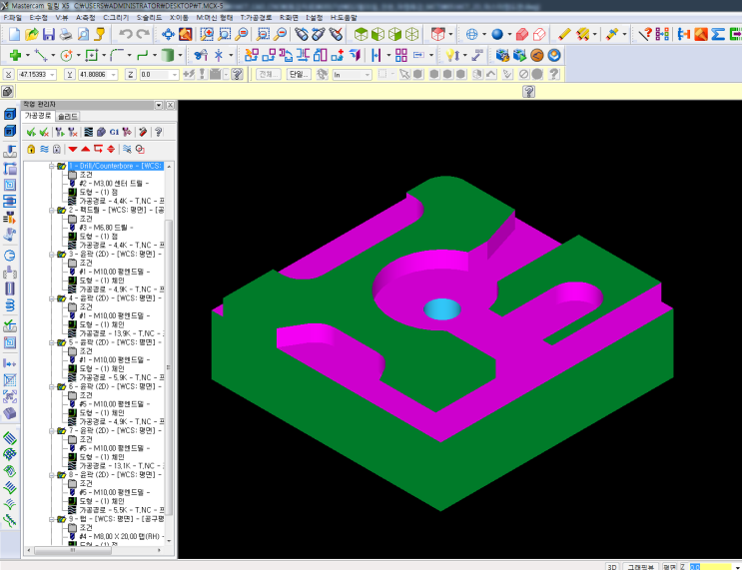
Task: Toggle toolpath display wave icon
Action: [x=44, y=148]
